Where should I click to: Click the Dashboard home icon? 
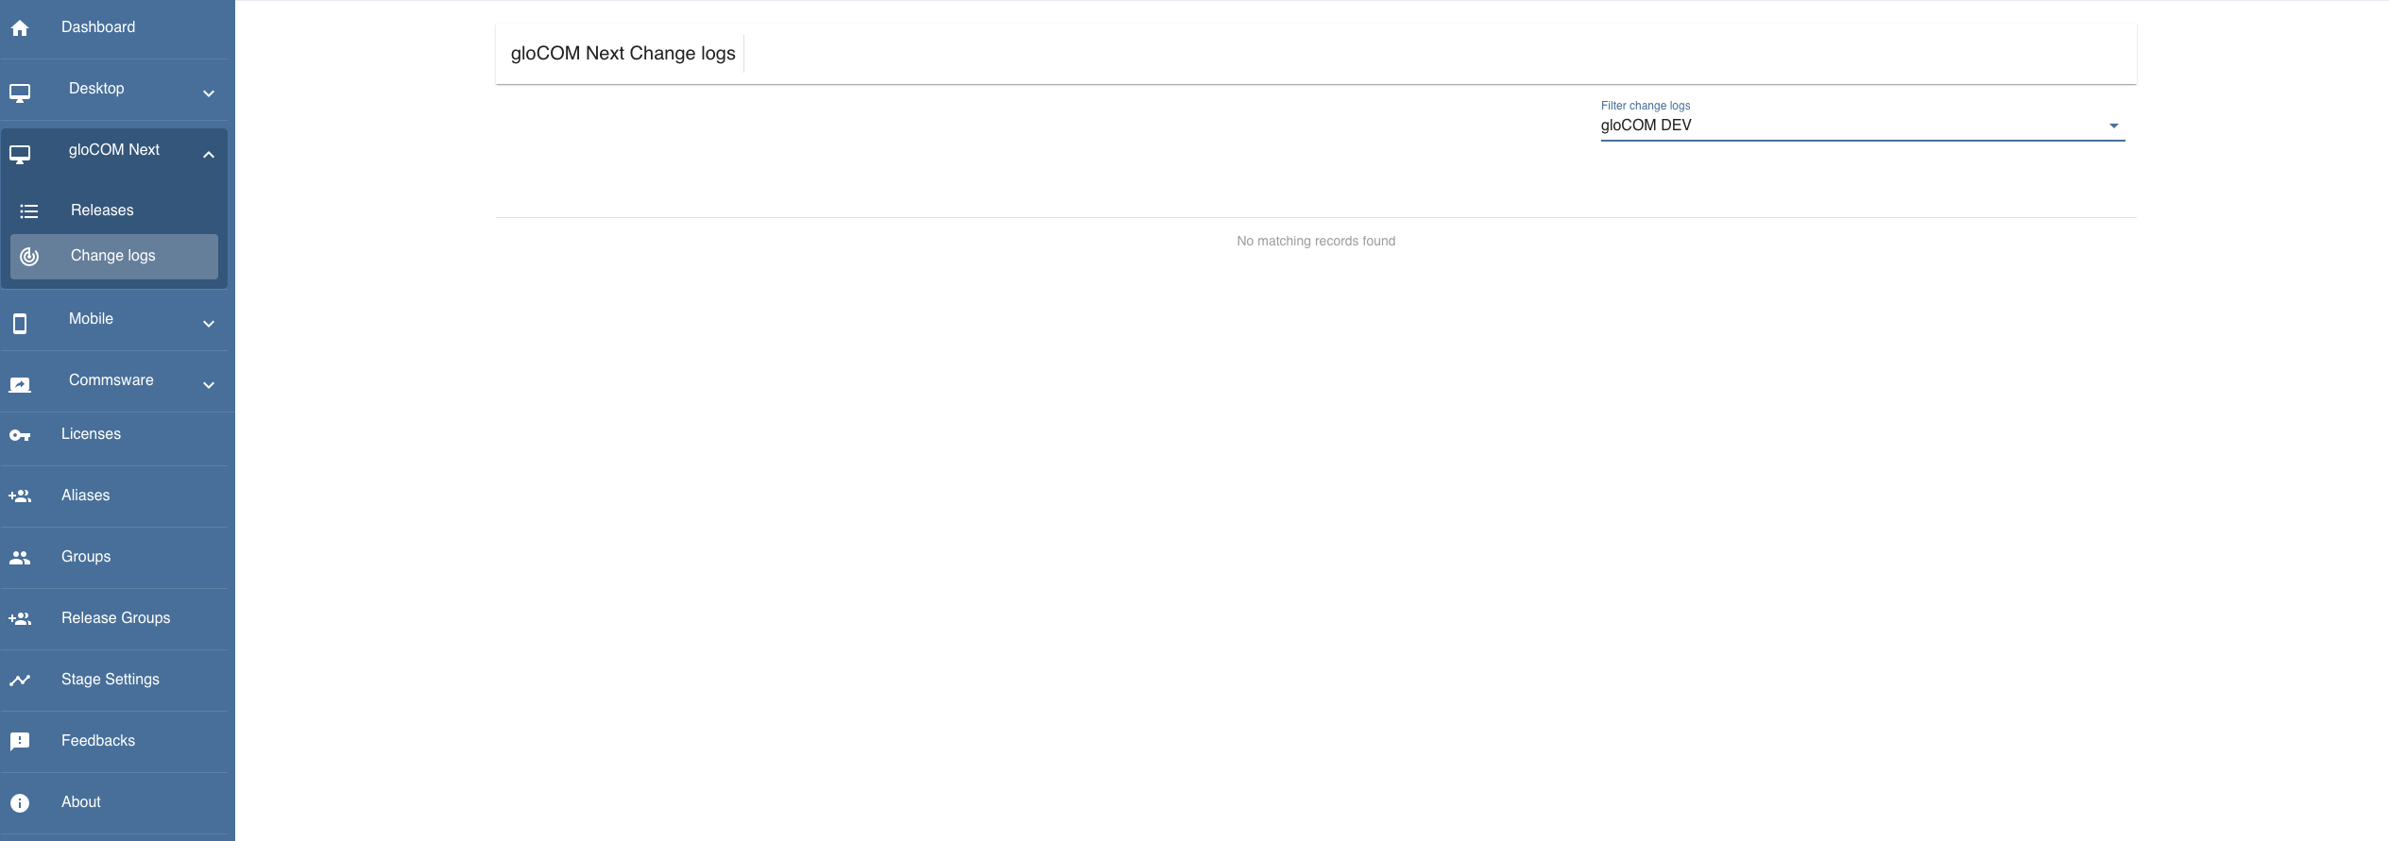pos(20,28)
